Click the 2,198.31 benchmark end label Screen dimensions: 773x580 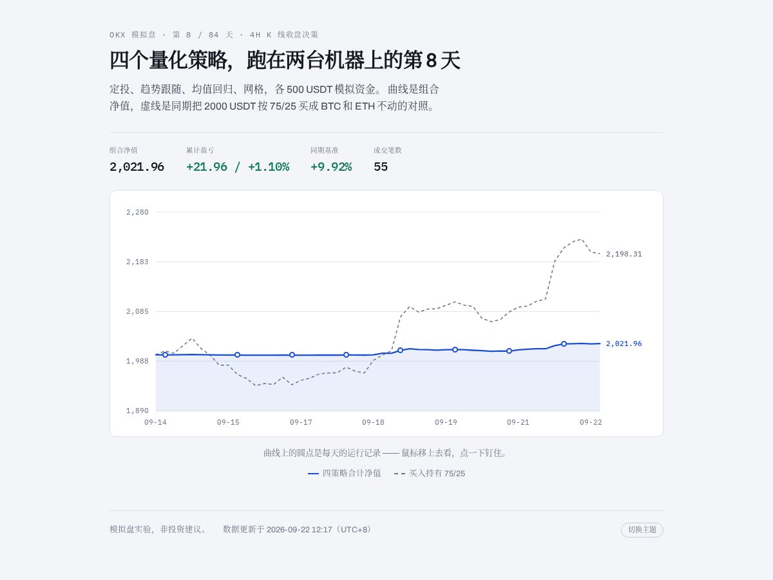point(624,254)
